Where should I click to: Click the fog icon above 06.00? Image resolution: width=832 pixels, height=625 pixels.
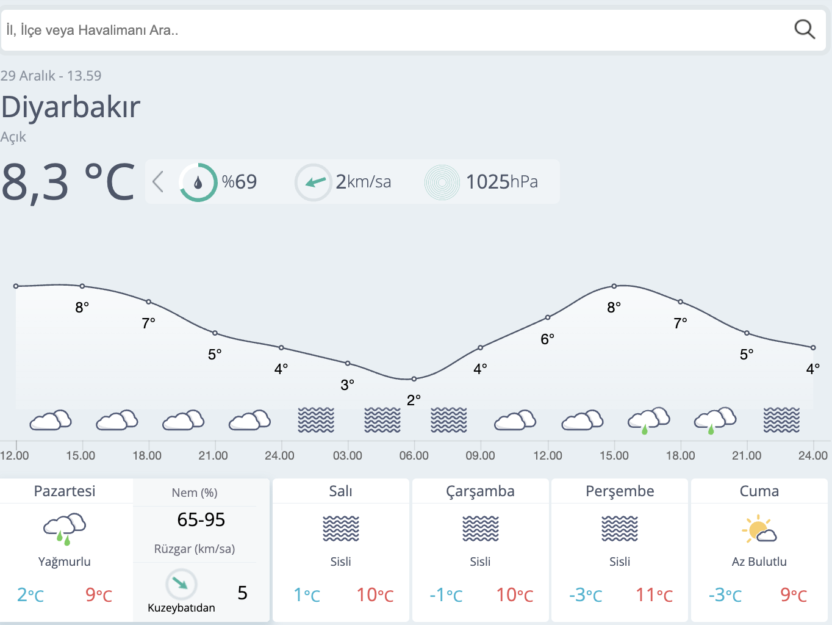coord(382,420)
